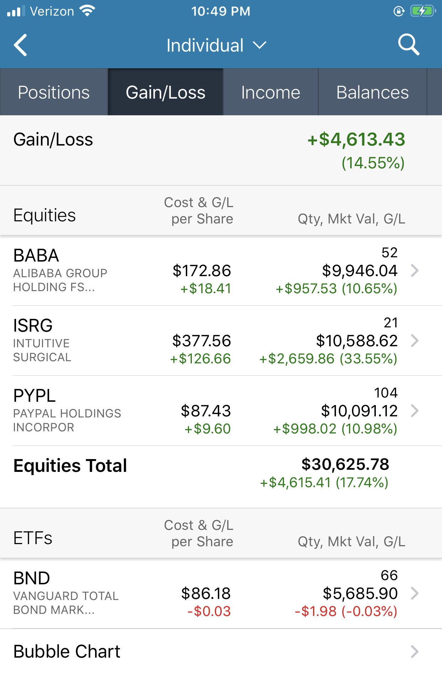This screenshot has height=674, width=442.
Task: Open ISRG position details chevron
Action: pyautogui.click(x=415, y=341)
